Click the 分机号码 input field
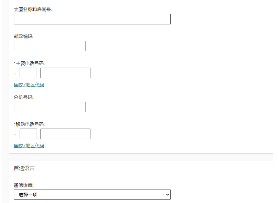 (x=50, y=107)
